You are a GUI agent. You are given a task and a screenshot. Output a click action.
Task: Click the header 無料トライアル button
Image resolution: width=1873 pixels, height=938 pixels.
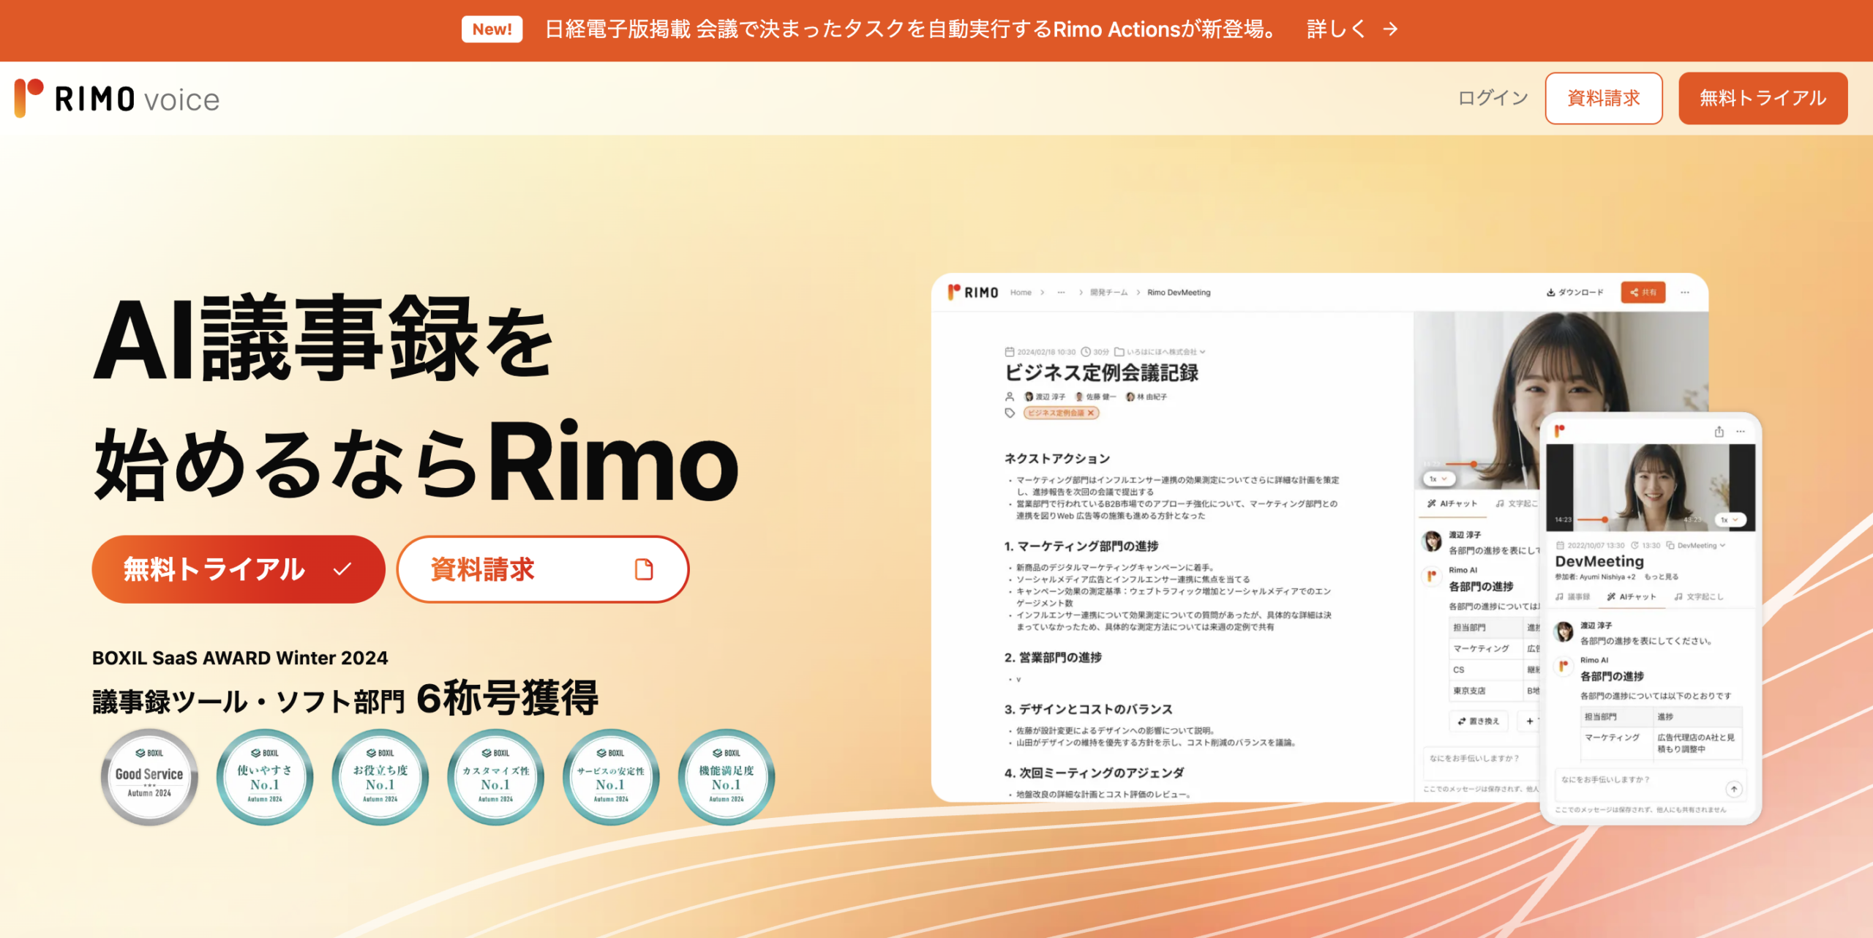click(1763, 98)
